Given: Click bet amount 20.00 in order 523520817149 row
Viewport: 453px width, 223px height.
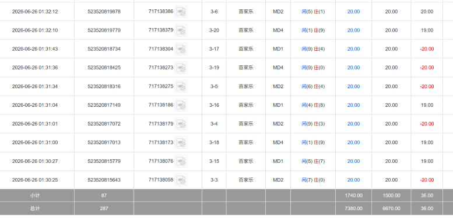Looking at the screenshot, I should click(354, 105).
